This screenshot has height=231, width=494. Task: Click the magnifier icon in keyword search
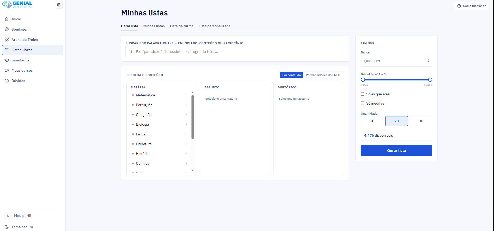(x=131, y=51)
